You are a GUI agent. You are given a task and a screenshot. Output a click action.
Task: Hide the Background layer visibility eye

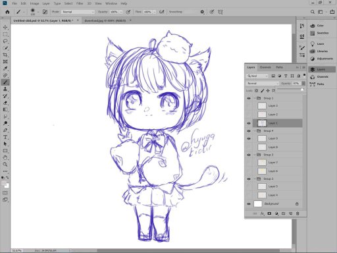(x=249, y=204)
